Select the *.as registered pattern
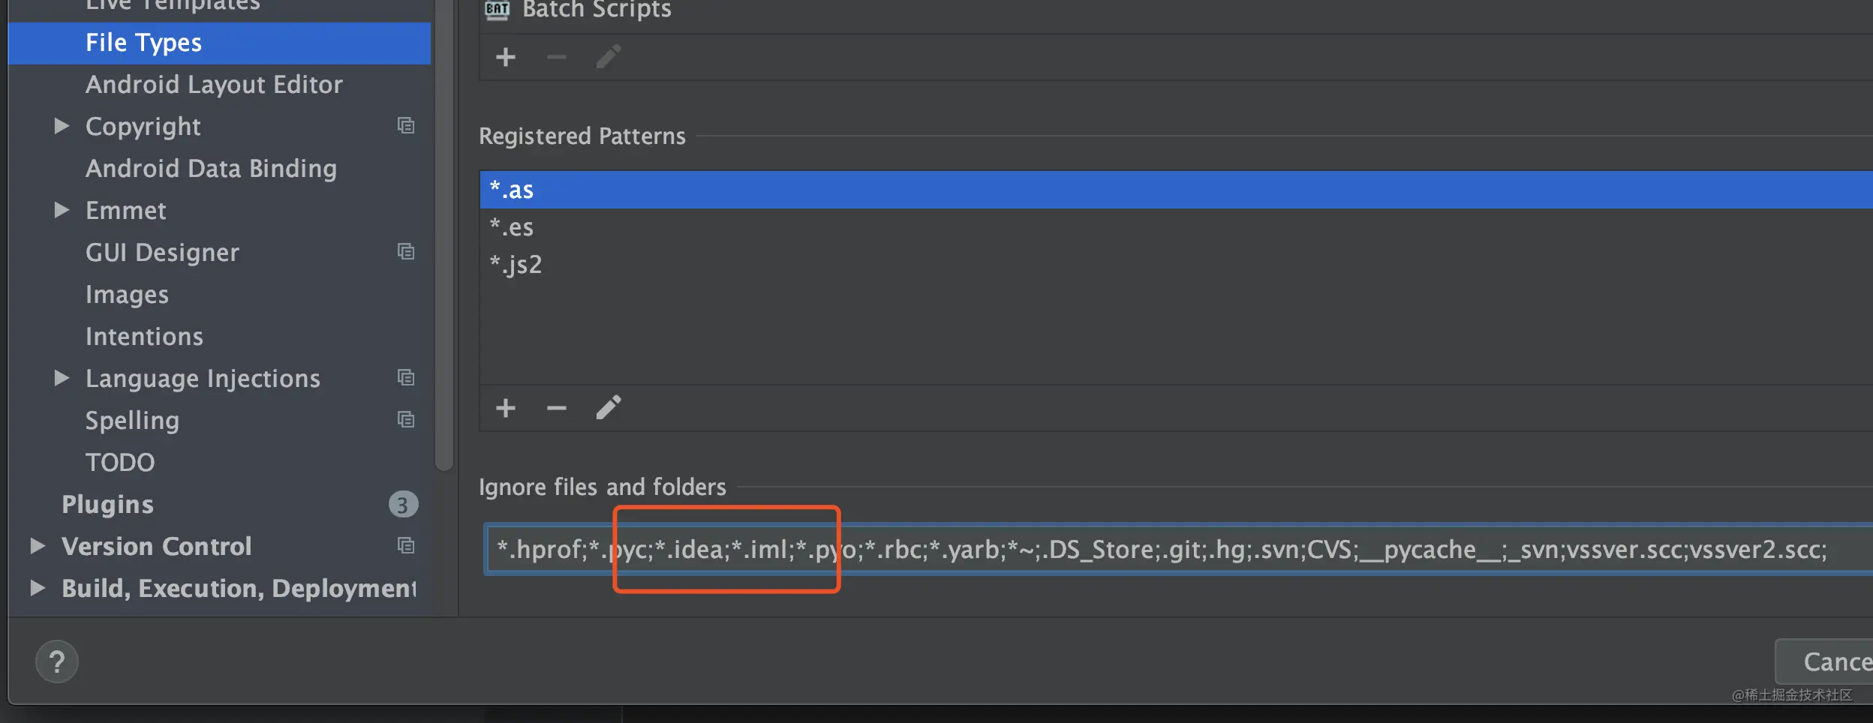Screen dimensions: 1873x723 [x=1176, y=190]
